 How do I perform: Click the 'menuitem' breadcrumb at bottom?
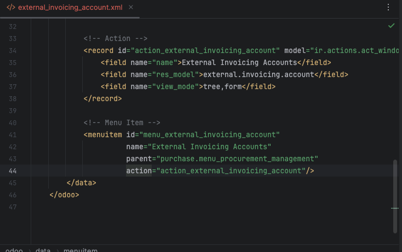point(81,250)
